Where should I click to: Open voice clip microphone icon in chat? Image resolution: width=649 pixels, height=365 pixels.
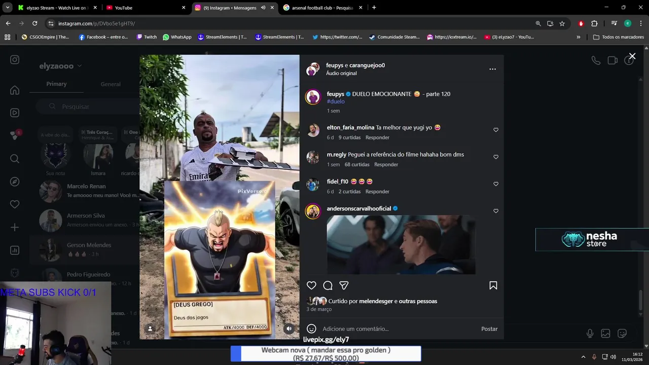tap(590, 334)
